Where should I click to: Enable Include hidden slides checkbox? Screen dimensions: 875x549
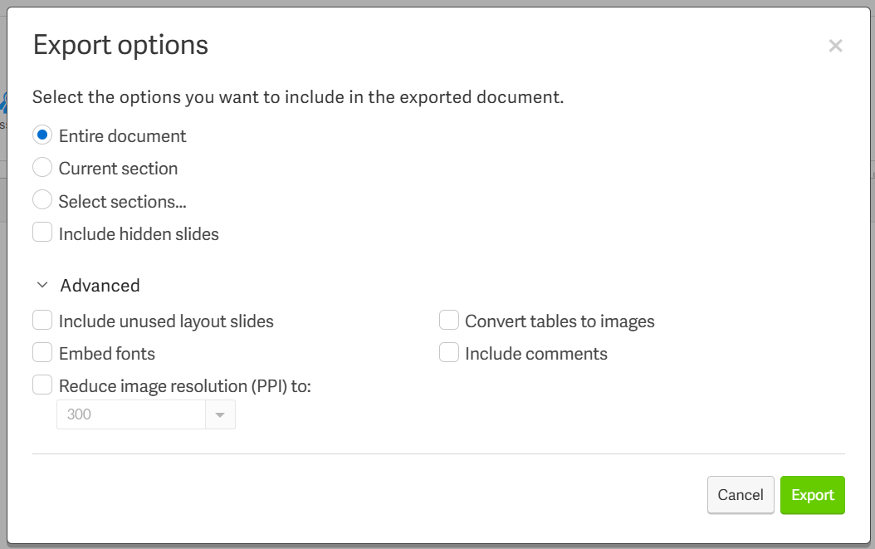(x=42, y=233)
